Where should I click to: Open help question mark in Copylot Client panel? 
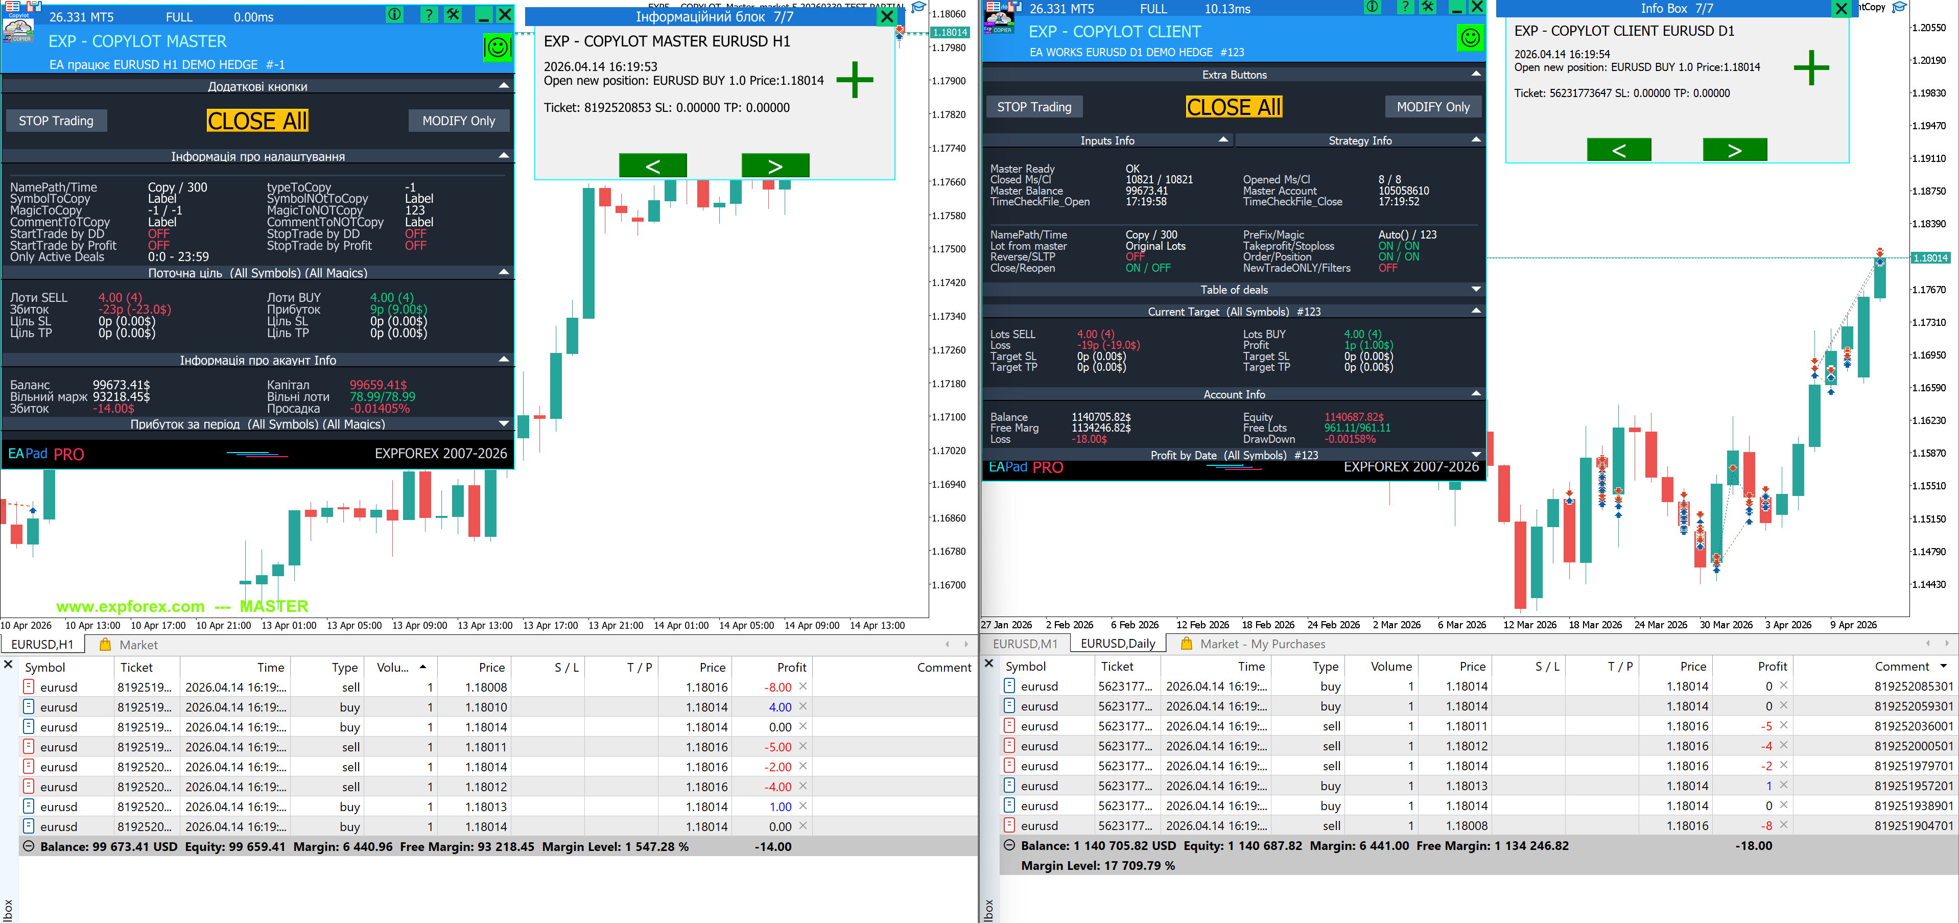coord(1405,8)
